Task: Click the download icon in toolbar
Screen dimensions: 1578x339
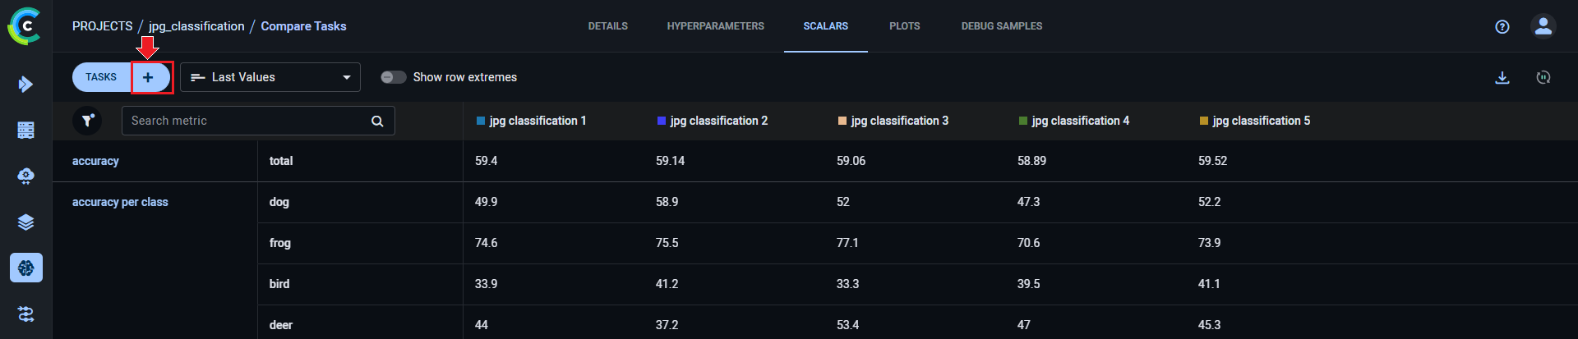Action: pos(1502,77)
